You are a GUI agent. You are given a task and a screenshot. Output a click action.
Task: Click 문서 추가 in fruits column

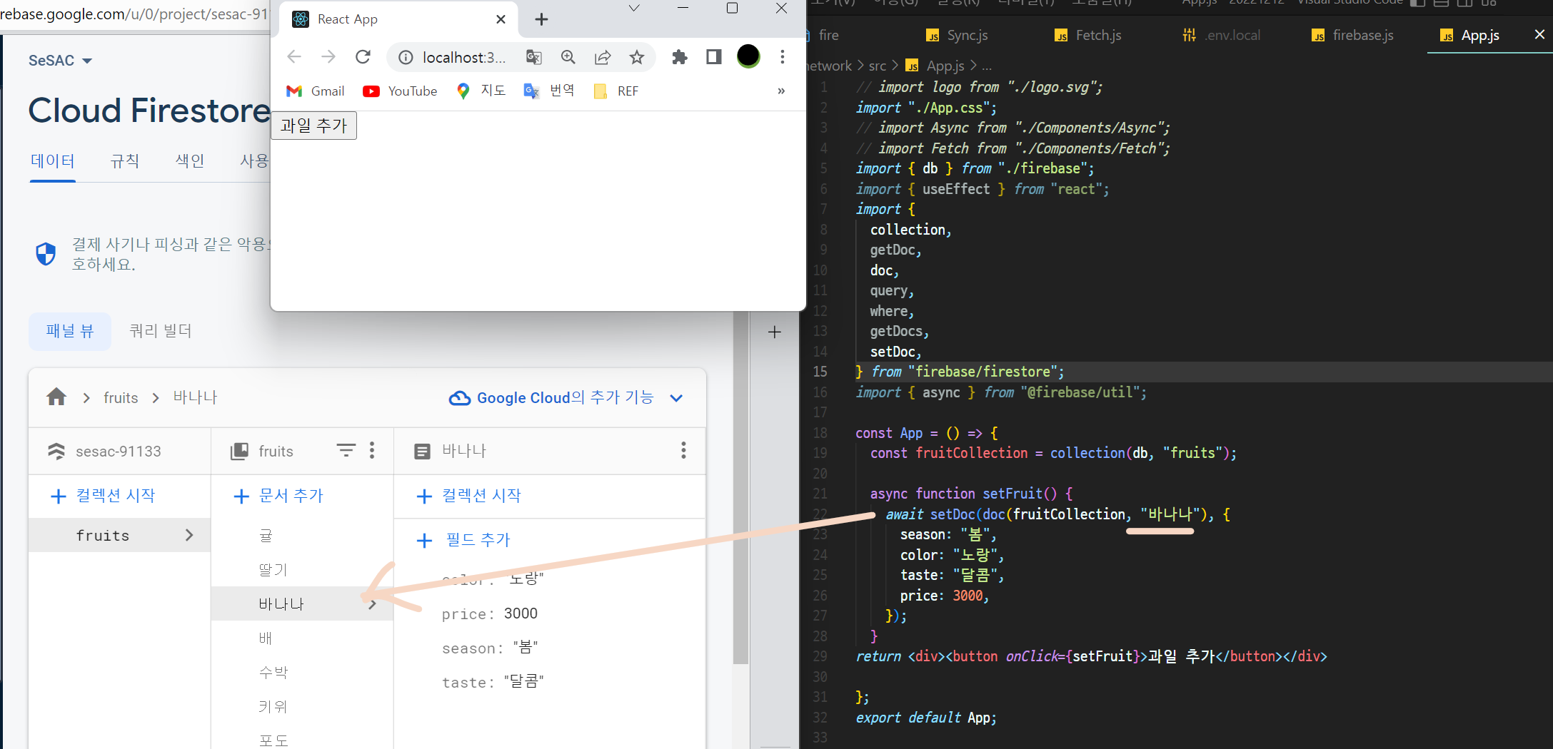click(x=278, y=496)
